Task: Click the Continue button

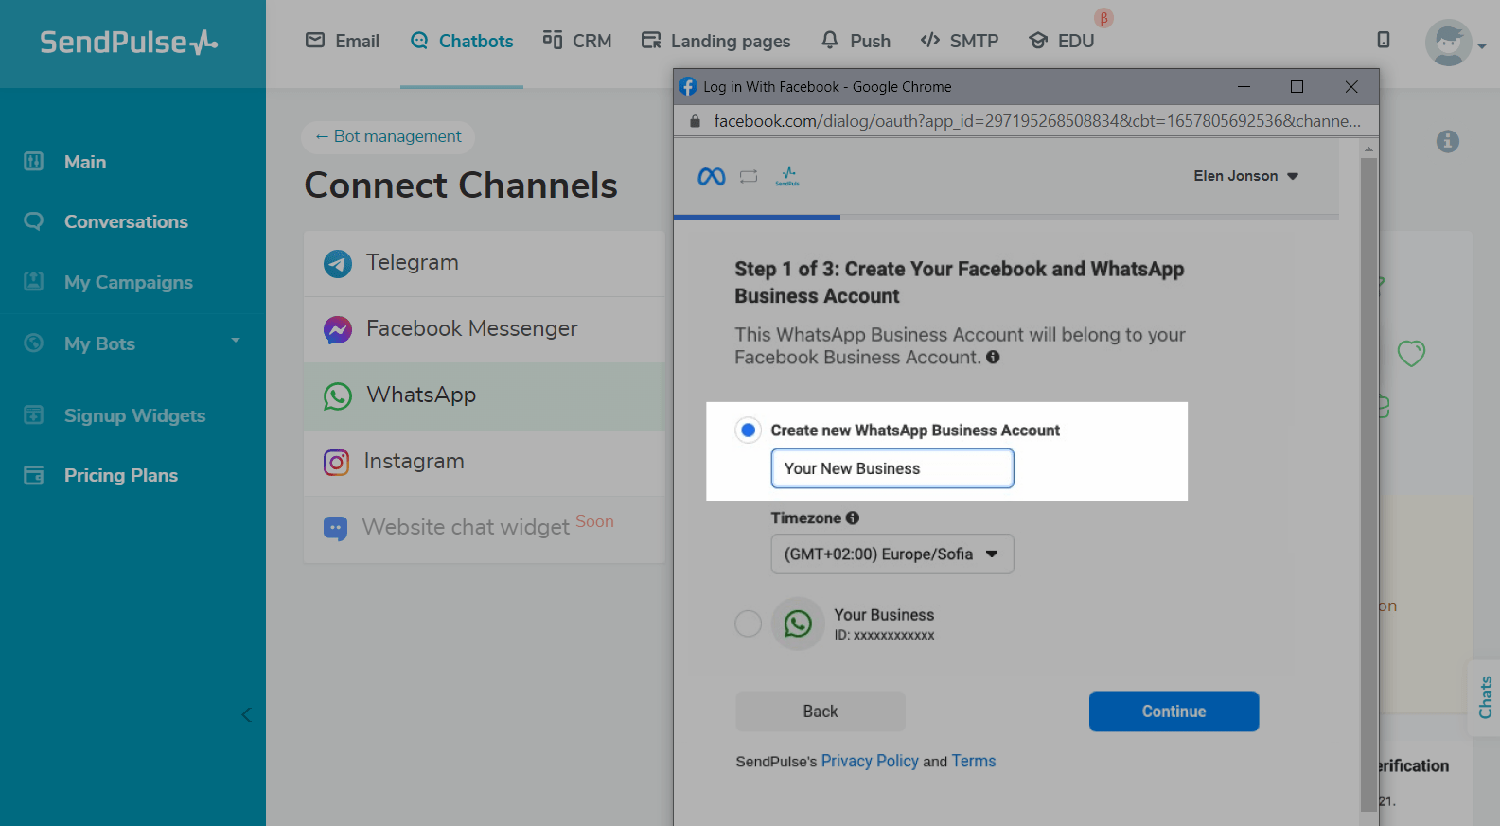Action: 1174,712
